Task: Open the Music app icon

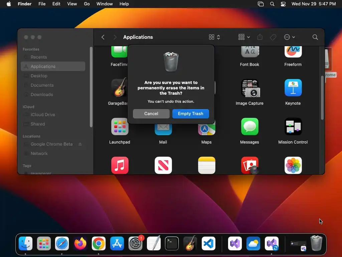Action: point(120,165)
